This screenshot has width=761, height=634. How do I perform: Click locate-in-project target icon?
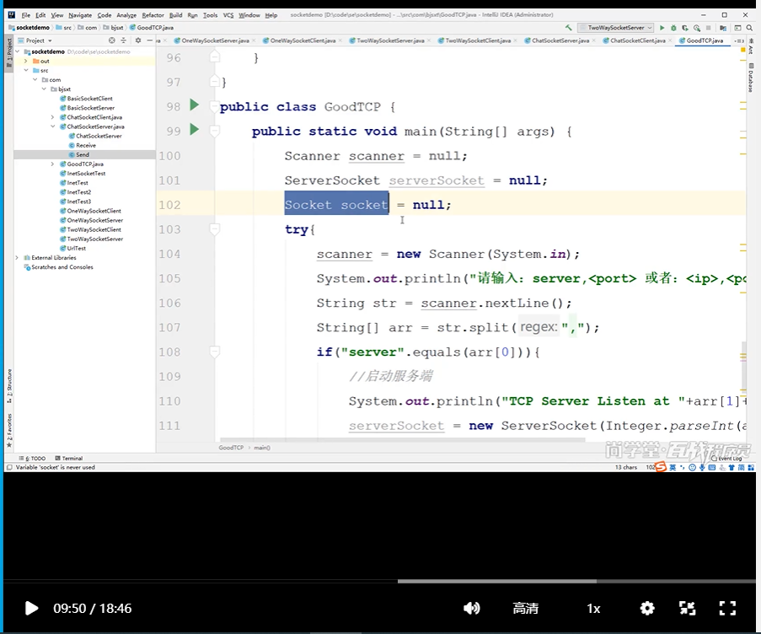[112, 40]
